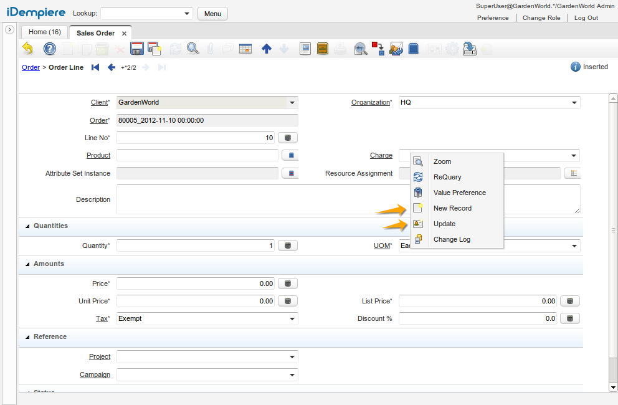Open the Help toolbar icon
Viewport: 618px width, 405px height.
[x=49, y=48]
